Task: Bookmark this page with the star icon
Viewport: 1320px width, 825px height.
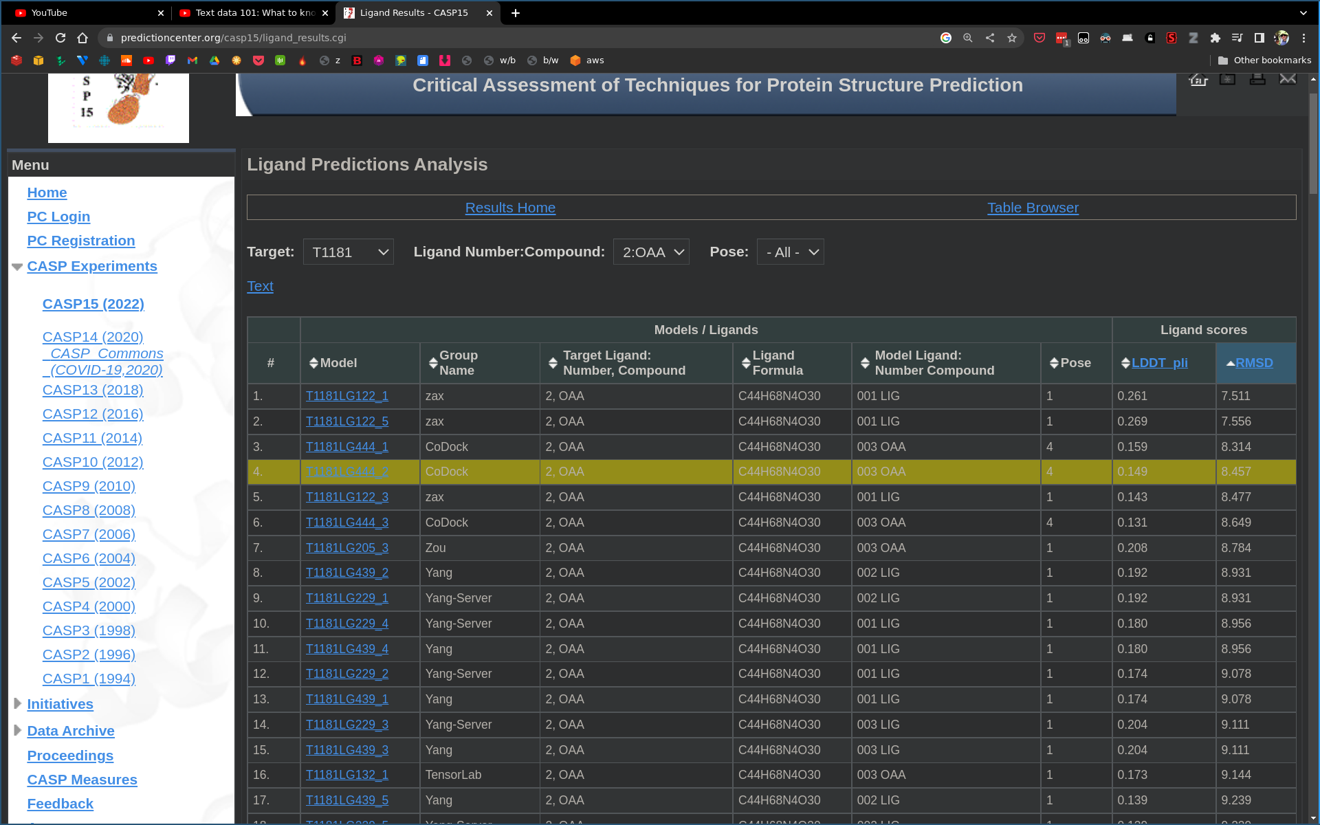Action: pyautogui.click(x=1012, y=38)
